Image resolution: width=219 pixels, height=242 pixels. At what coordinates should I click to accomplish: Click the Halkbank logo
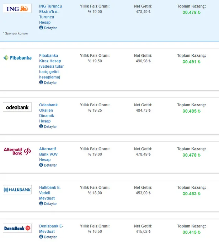point(17,190)
